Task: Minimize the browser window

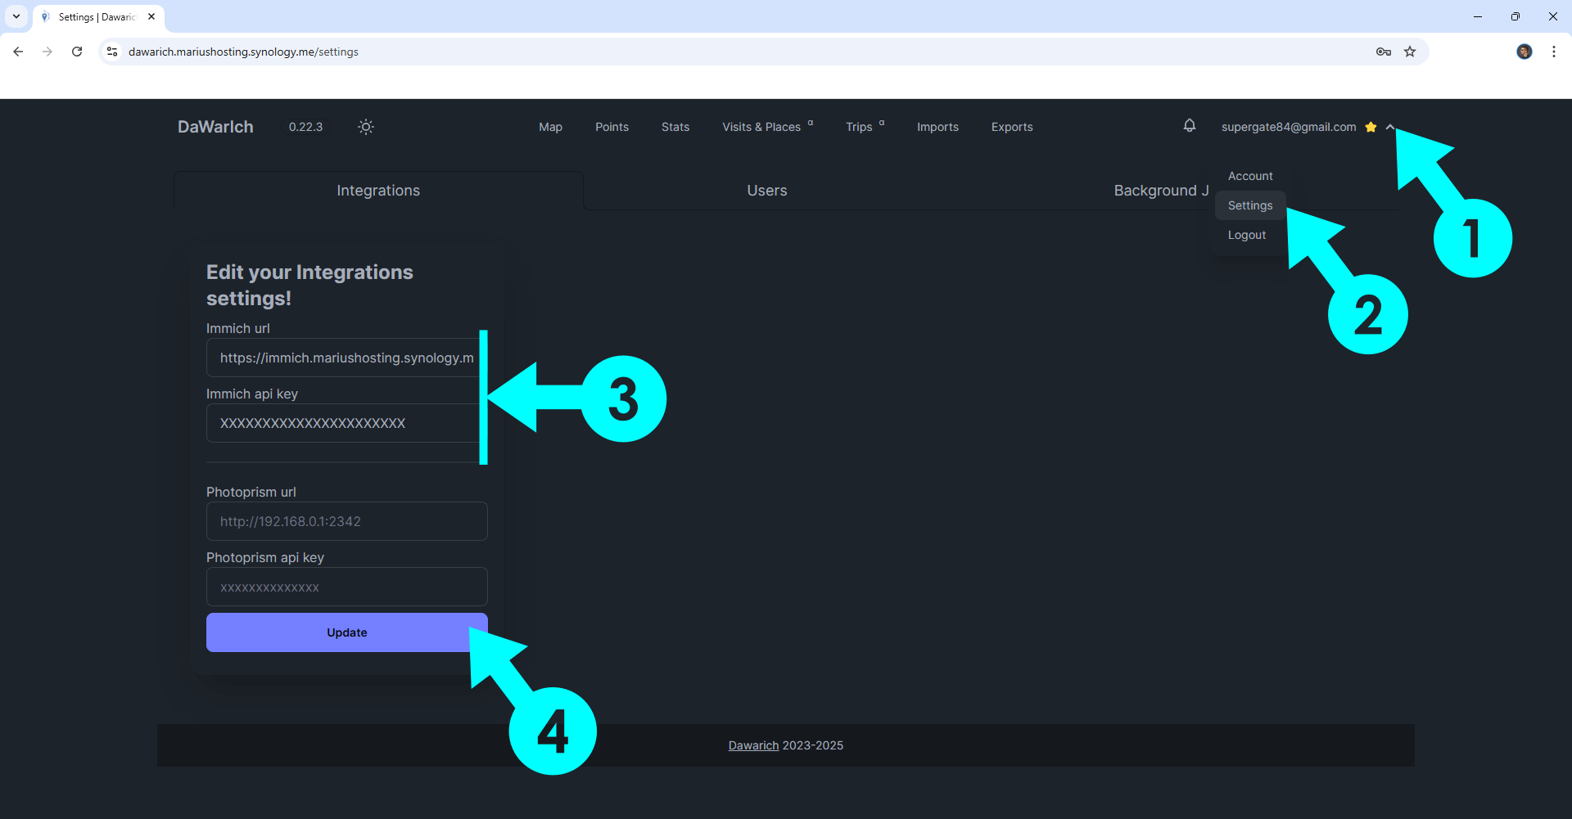Action: pyautogui.click(x=1478, y=16)
